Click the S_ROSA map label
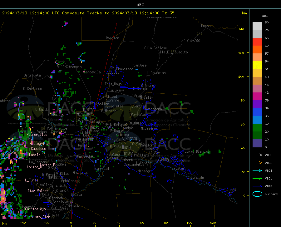Viewport: 281px width, 227px height. coord(163,159)
